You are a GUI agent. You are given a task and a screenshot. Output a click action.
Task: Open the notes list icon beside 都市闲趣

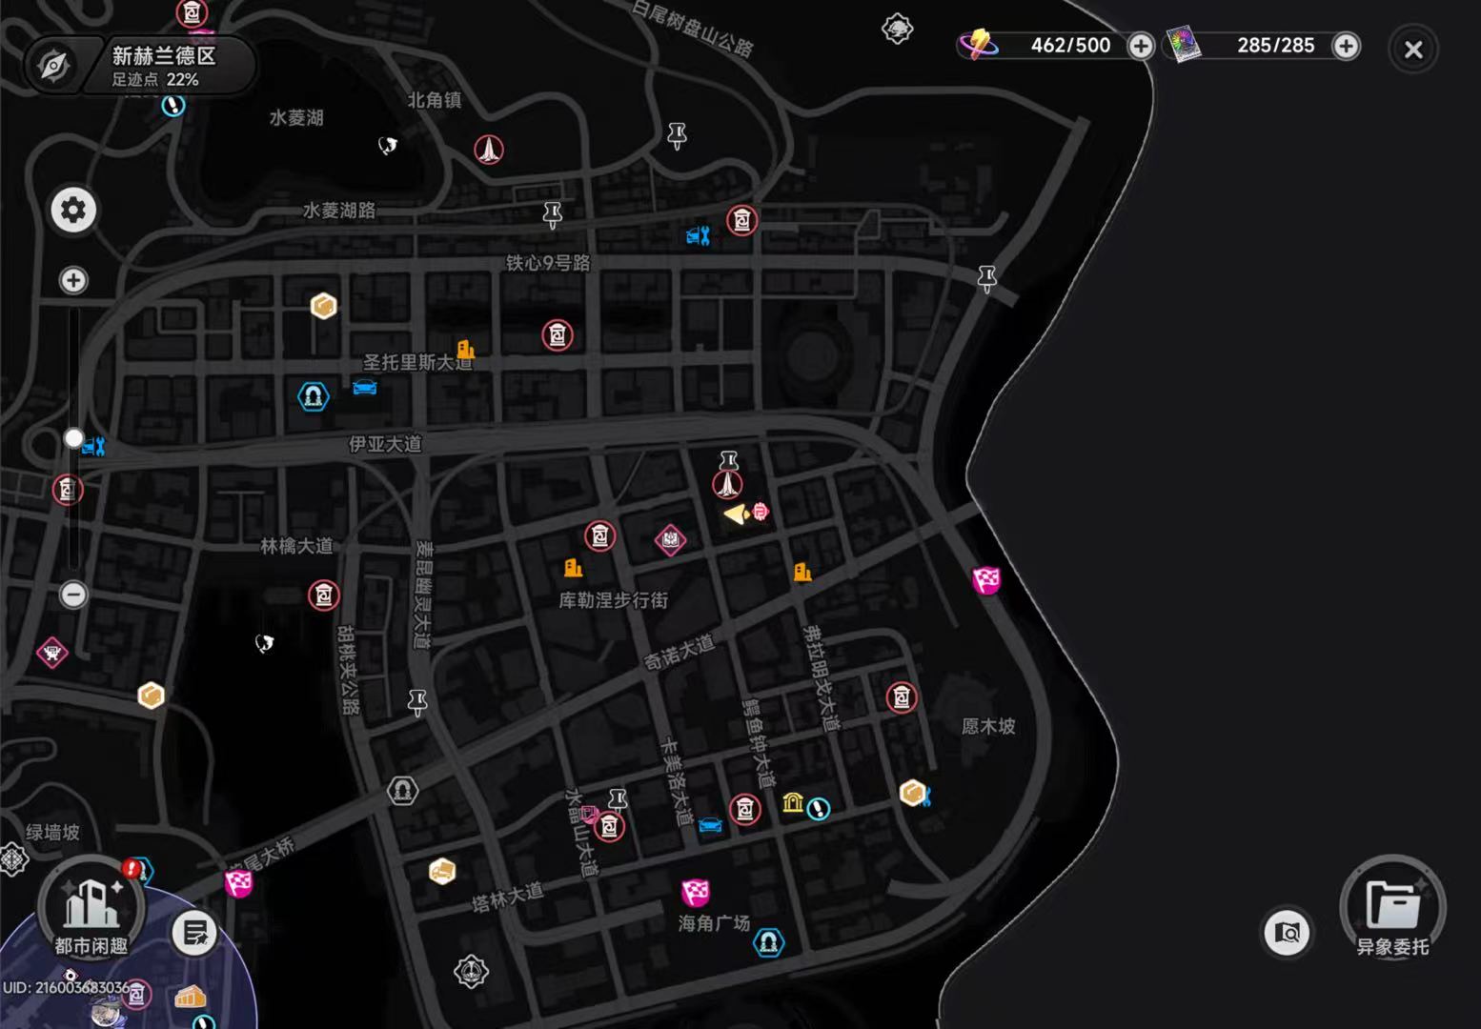tap(195, 933)
